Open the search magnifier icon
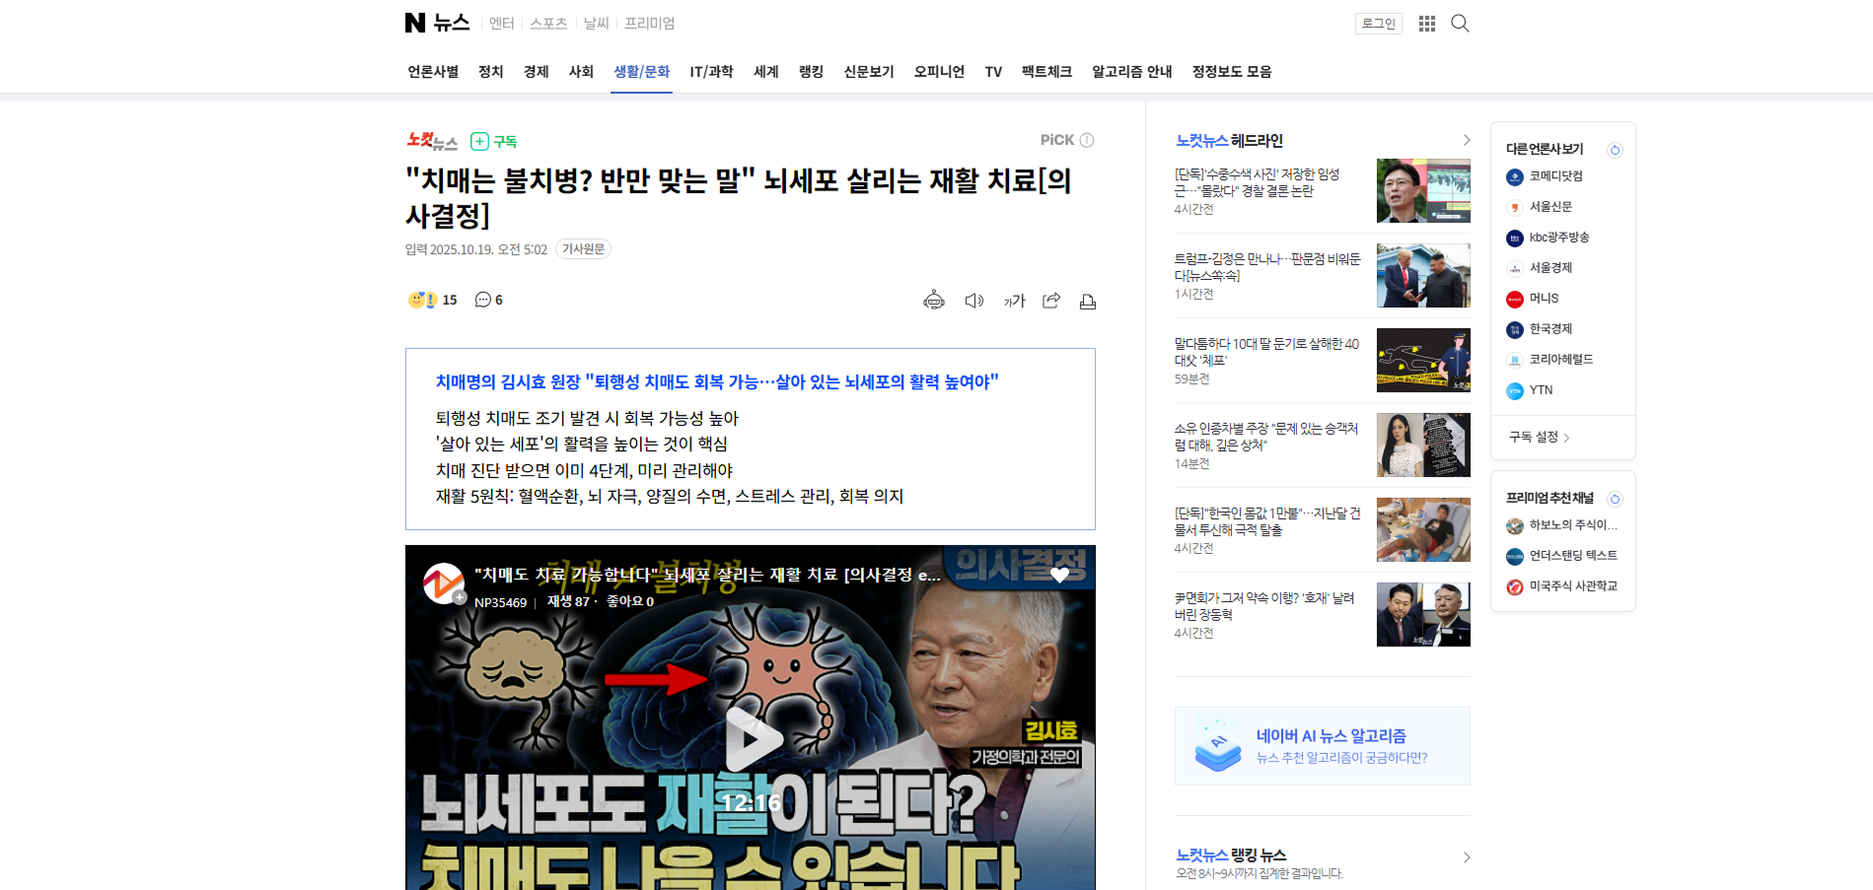Viewport: 1873px width, 890px height. [x=1460, y=24]
